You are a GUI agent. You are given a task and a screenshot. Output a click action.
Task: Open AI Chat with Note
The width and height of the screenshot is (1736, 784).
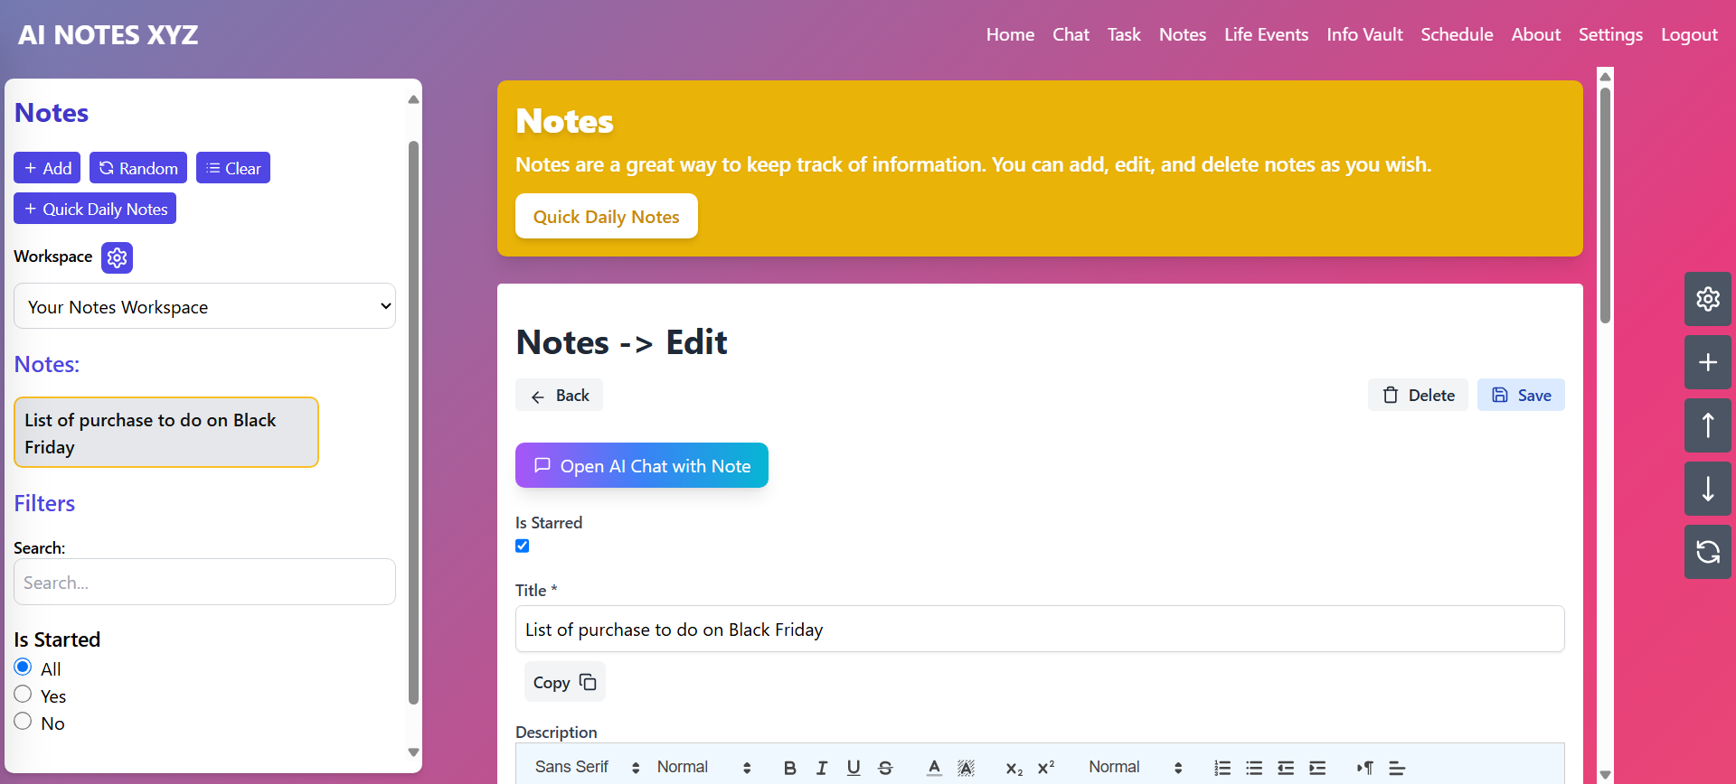click(642, 465)
